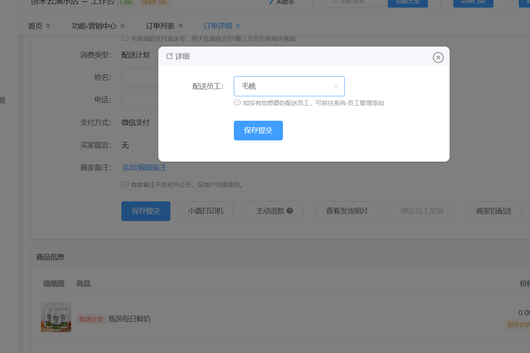Screen dimensions: 530x353
Task: Click the 添加/编辑备注 link
Action: [144, 168]
